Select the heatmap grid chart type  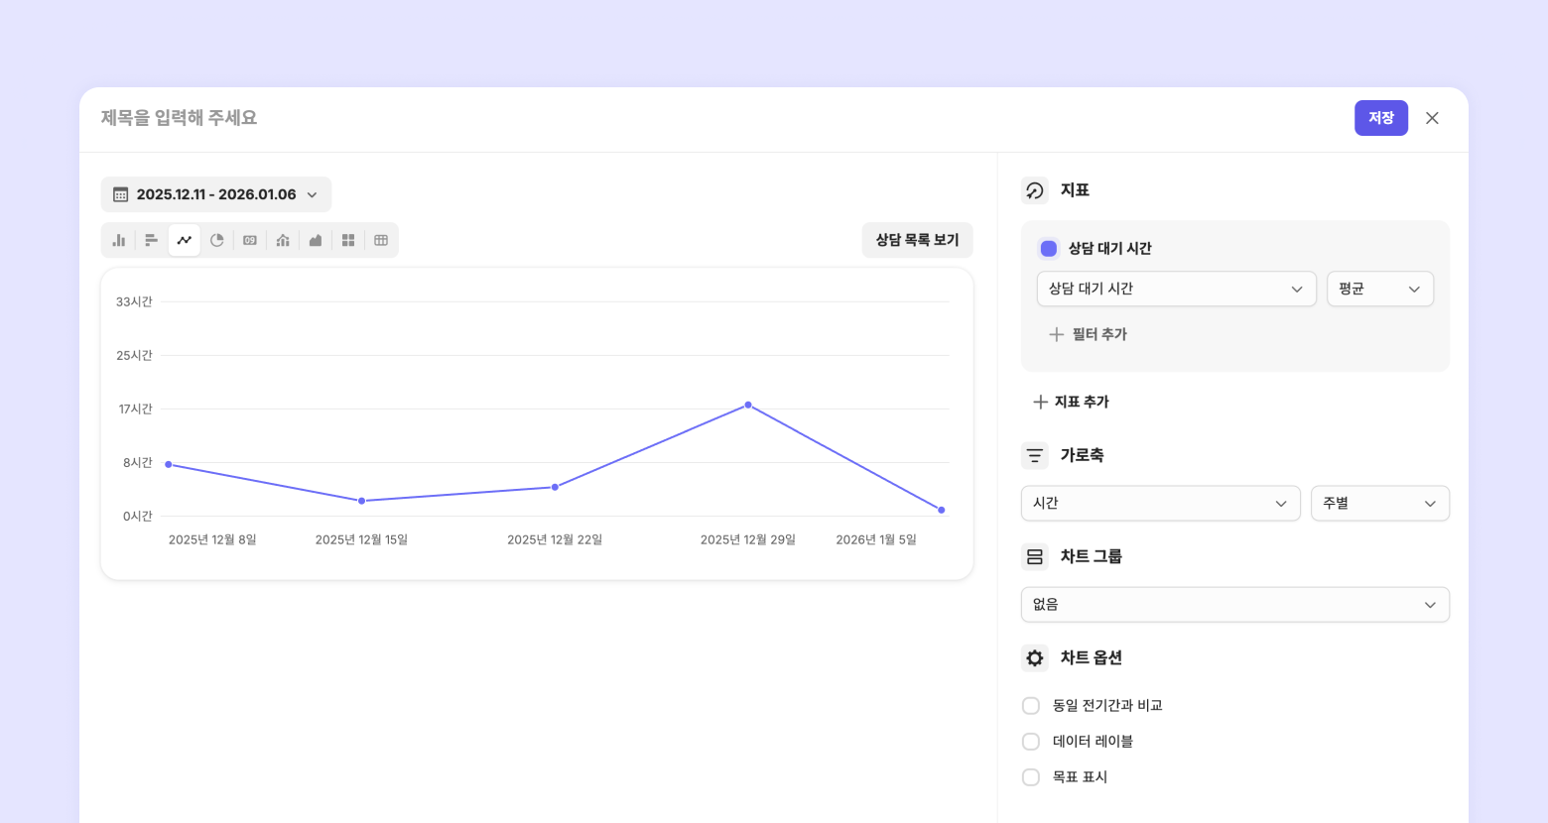[x=348, y=240]
